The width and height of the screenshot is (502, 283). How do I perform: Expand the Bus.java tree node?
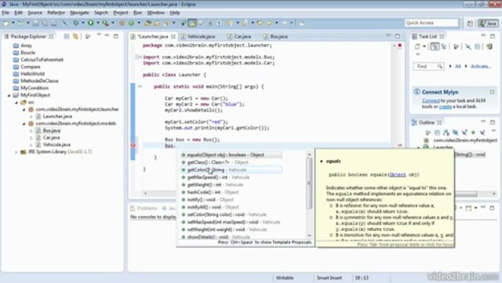click(31, 130)
